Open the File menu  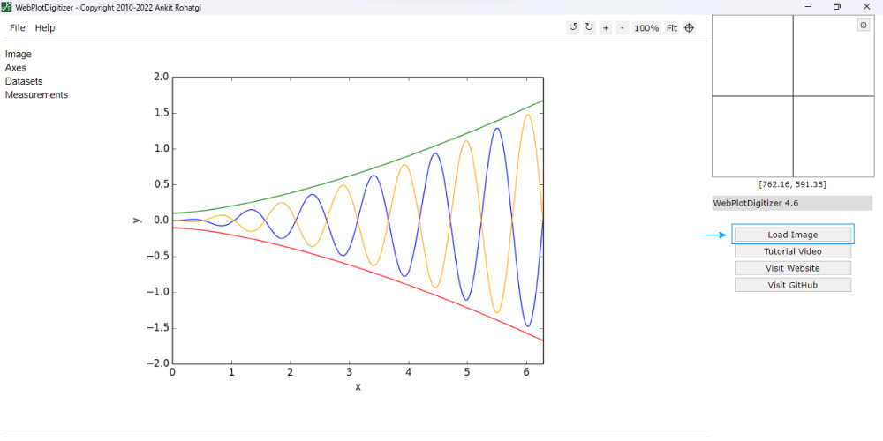pyautogui.click(x=18, y=28)
